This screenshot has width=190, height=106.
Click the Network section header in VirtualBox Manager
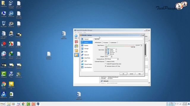point(124,81)
